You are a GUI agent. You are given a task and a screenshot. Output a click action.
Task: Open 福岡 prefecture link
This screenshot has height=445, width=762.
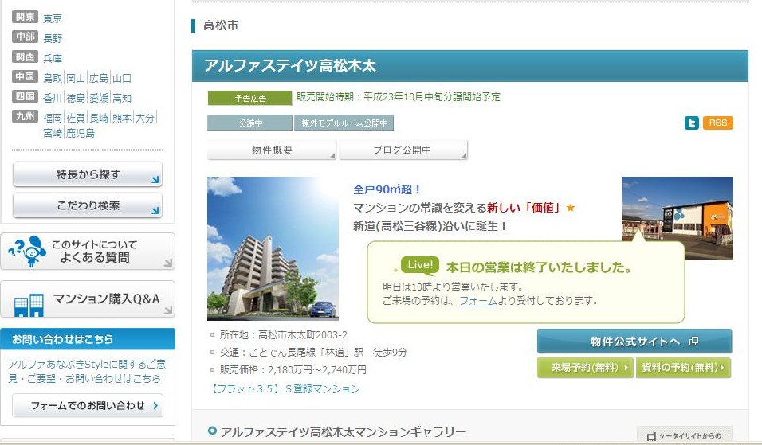tap(53, 118)
